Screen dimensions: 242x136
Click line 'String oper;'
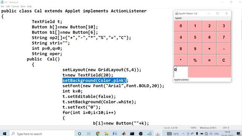click(x=47, y=54)
